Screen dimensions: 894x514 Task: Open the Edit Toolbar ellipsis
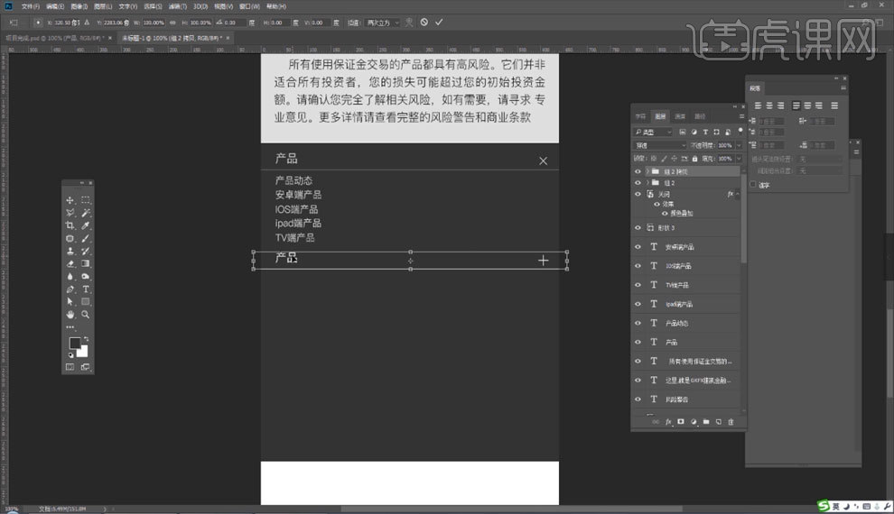click(x=70, y=327)
